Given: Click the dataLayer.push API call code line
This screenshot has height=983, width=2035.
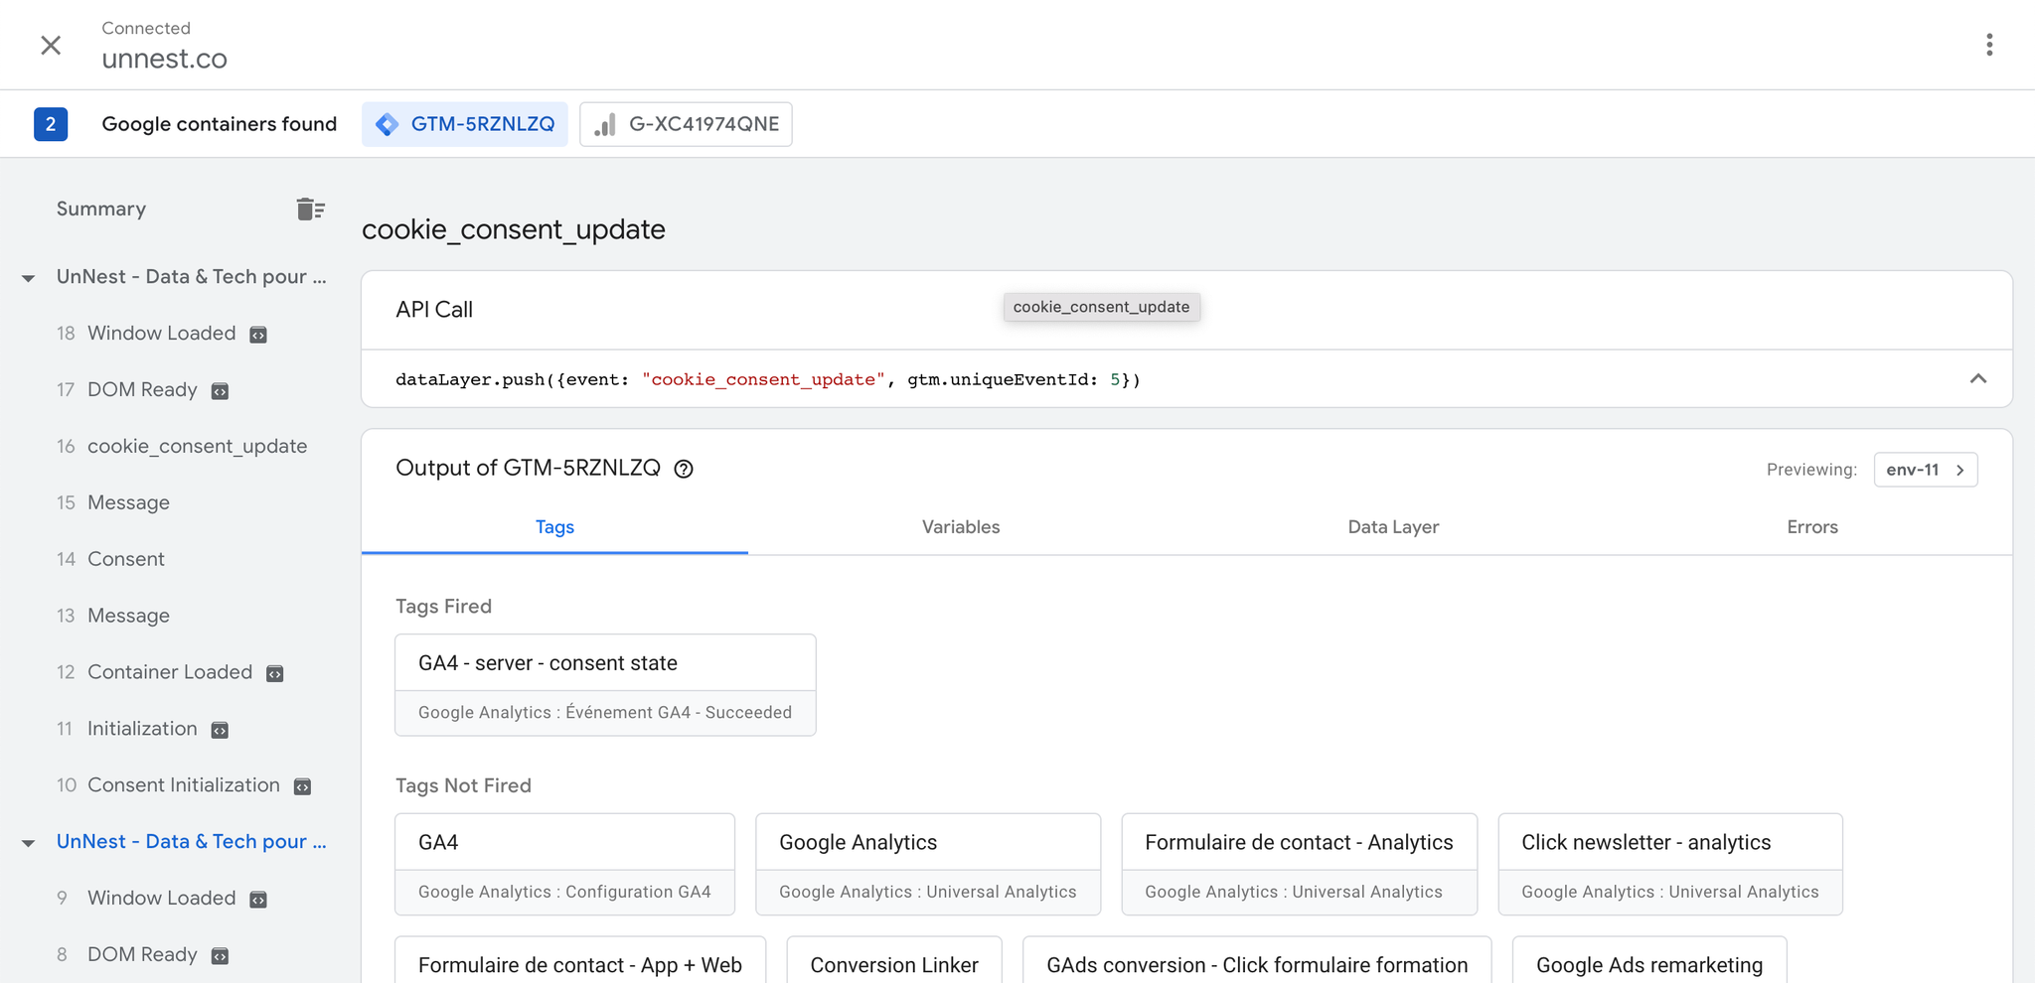Looking at the screenshot, I should (768, 379).
